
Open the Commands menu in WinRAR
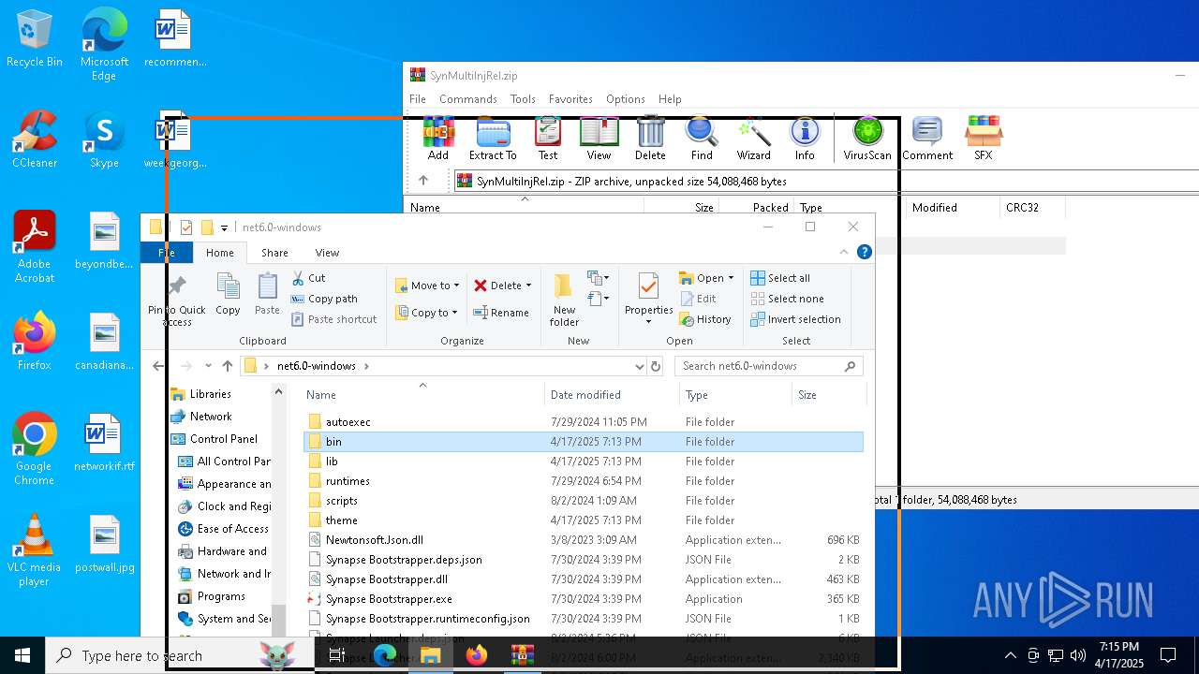pyautogui.click(x=467, y=99)
